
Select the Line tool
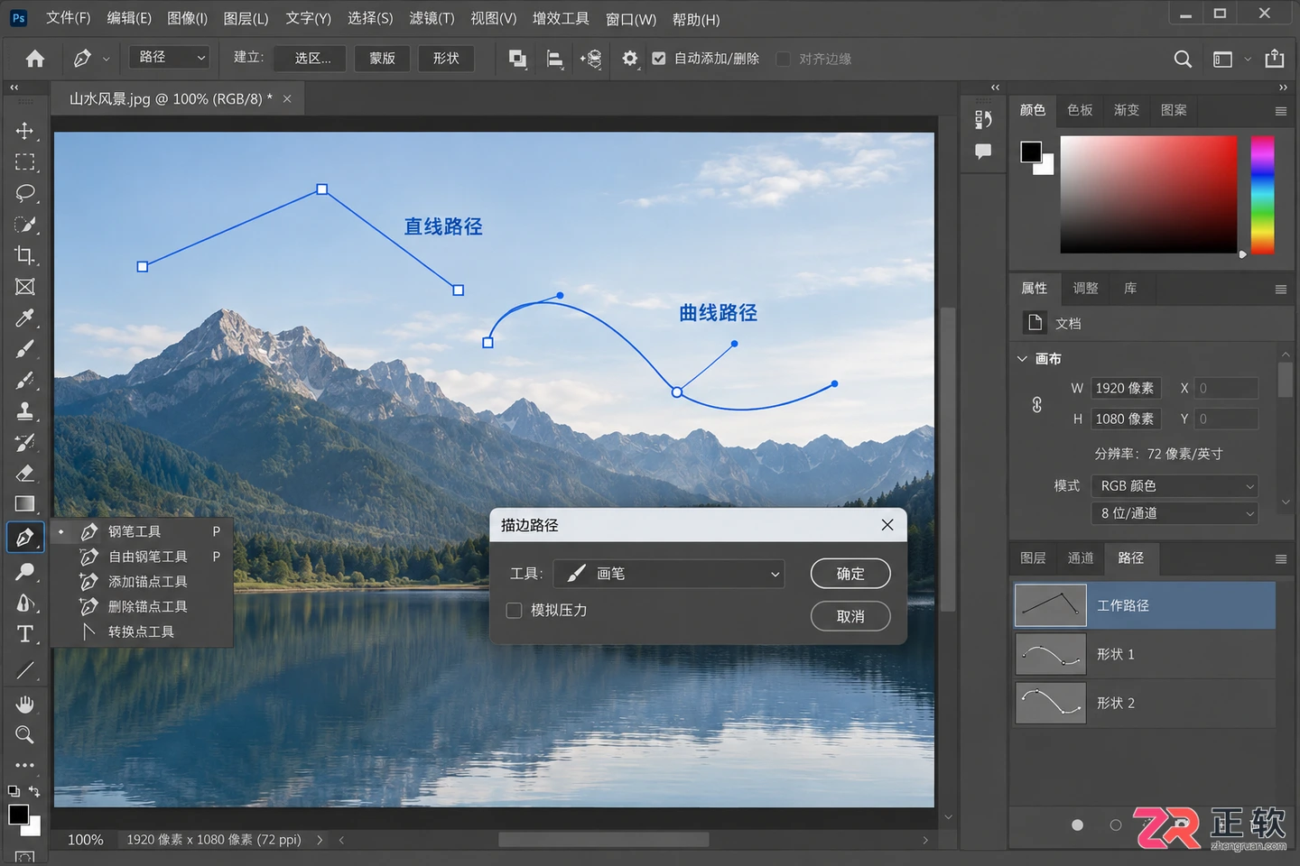point(24,670)
